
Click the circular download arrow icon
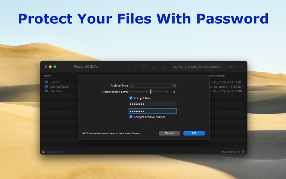click(x=232, y=67)
